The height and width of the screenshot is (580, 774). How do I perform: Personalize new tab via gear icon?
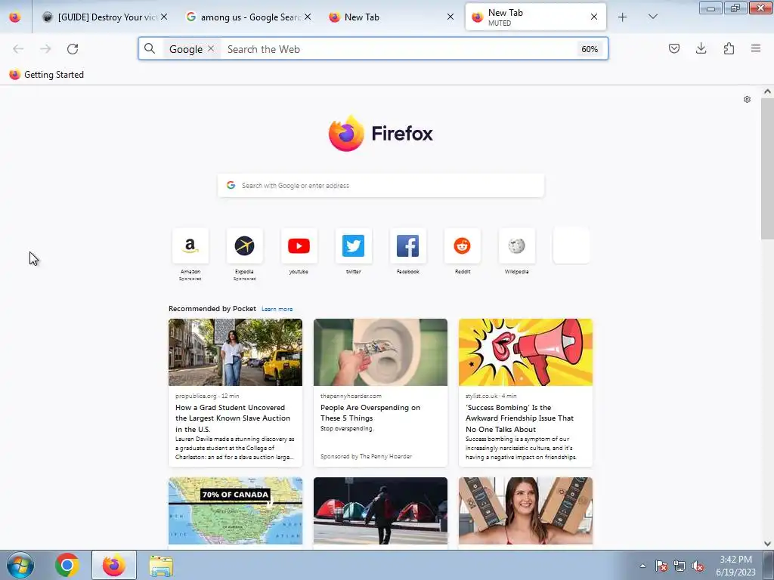point(747,99)
